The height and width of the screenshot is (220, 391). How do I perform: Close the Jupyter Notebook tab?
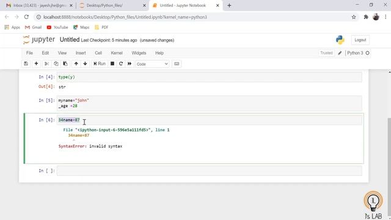click(x=217, y=5)
